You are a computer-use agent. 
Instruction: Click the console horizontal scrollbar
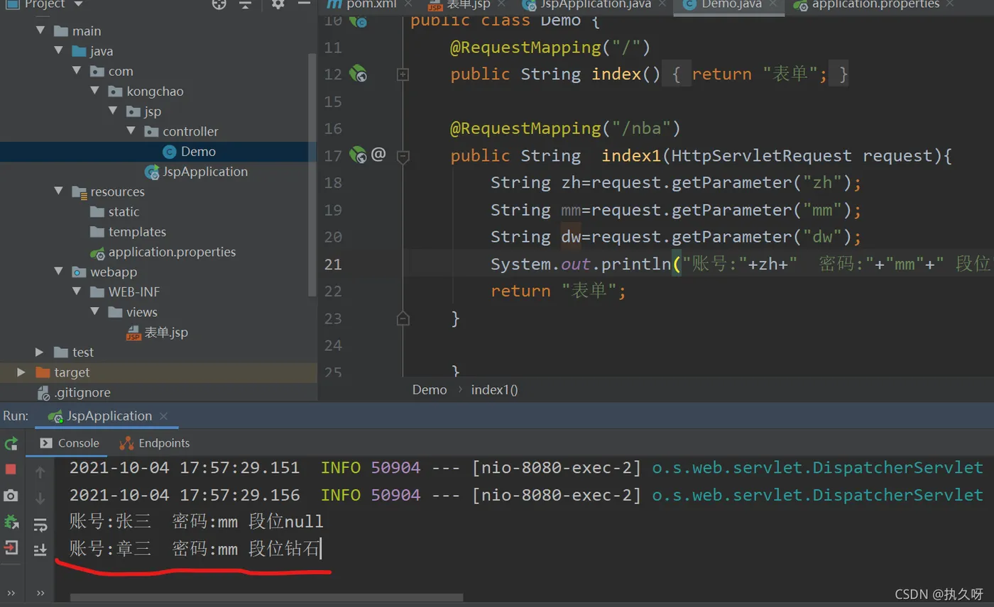[x=266, y=598]
